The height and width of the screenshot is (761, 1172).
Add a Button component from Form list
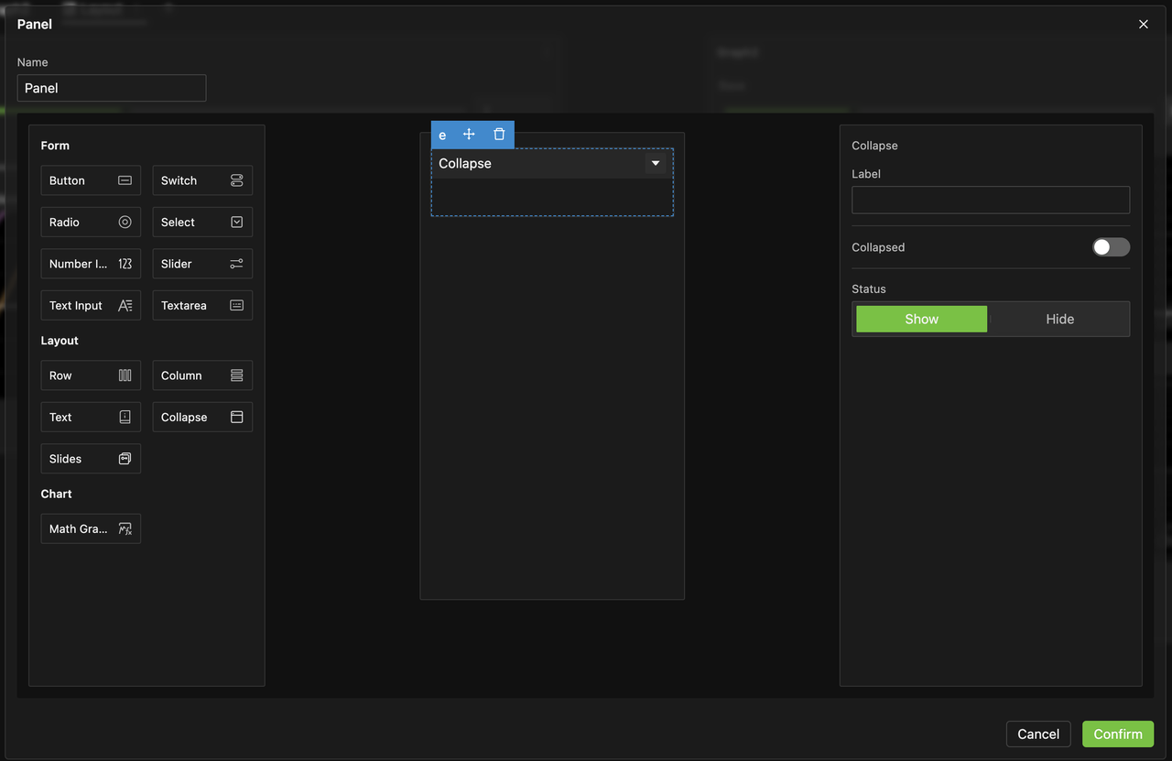[91, 180]
